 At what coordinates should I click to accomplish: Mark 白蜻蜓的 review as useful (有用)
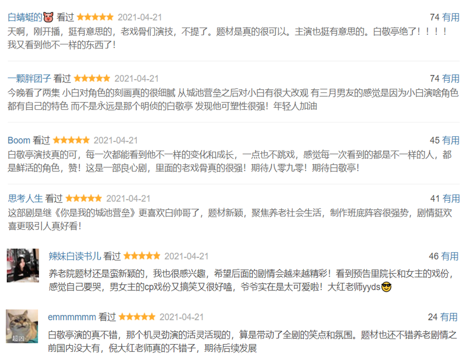(451, 17)
